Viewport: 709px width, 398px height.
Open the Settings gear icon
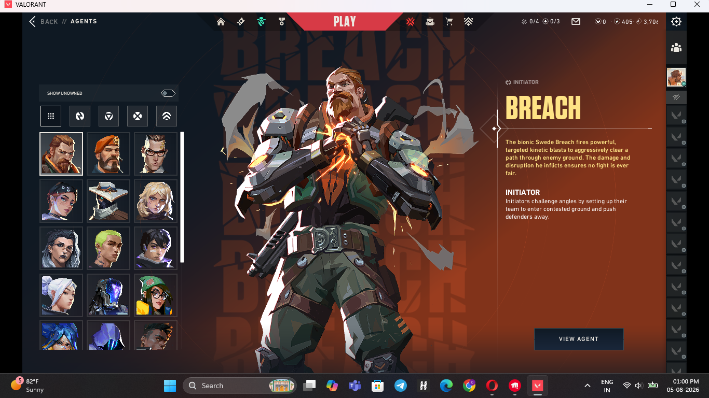coord(676,22)
